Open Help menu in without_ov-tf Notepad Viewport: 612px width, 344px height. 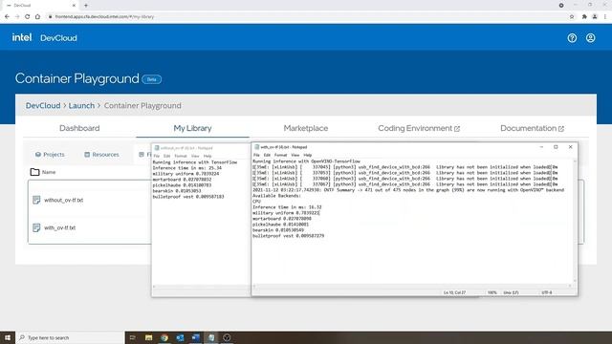(x=208, y=156)
